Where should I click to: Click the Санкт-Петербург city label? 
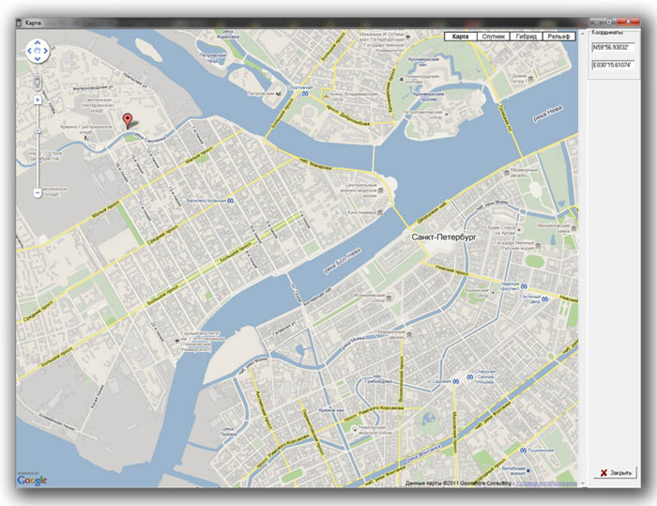(445, 238)
